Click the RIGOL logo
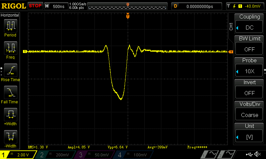266x159 pixels. [x=14, y=6]
